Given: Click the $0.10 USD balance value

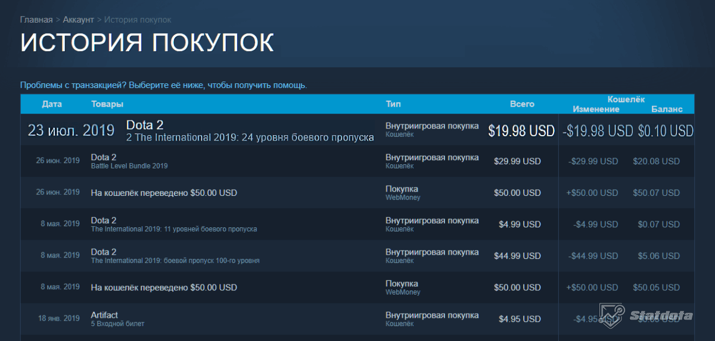Looking at the screenshot, I should point(666,131).
